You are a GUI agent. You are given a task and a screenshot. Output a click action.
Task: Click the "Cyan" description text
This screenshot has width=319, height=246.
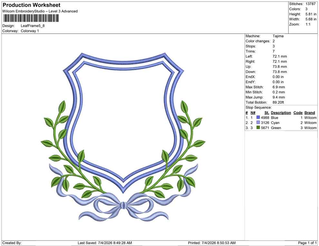click(275, 123)
